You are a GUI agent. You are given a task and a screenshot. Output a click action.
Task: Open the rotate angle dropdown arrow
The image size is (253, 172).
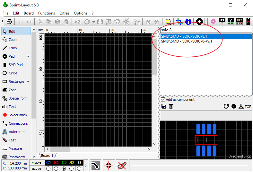(x=93, y=22)
